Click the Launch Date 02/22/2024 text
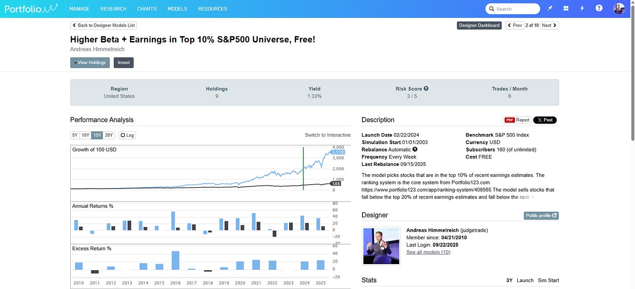The width and height of the screenshot is (635, 289). click(390, 135)
